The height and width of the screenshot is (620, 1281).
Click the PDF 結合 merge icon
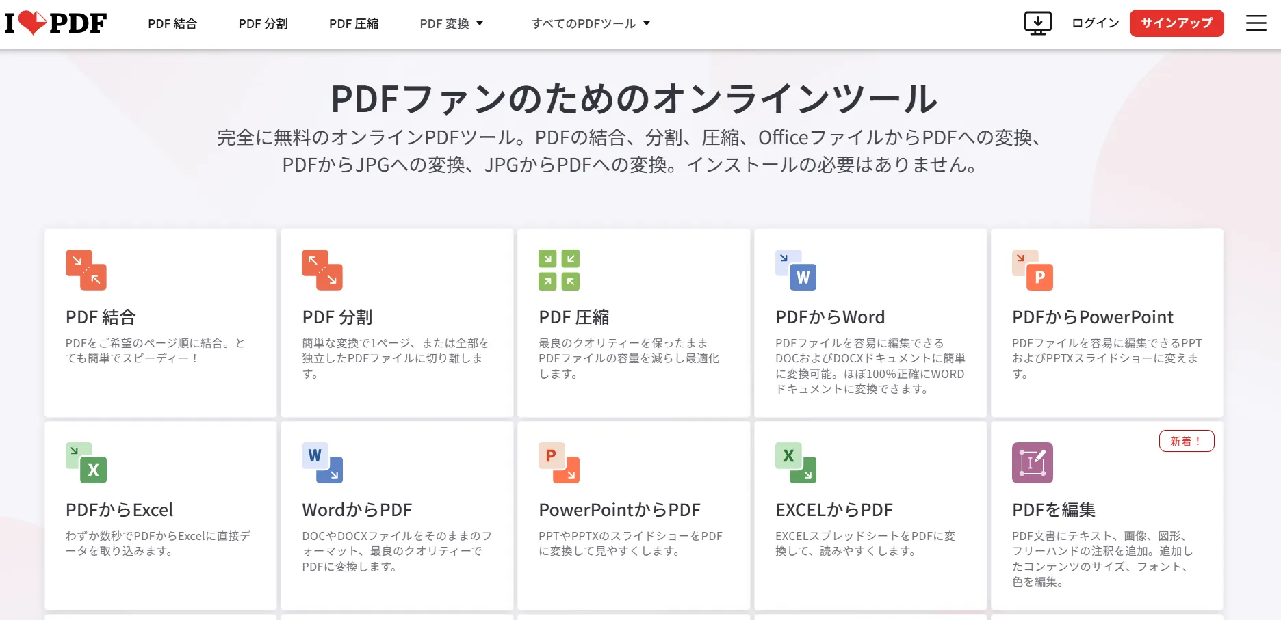coord(86,270)
